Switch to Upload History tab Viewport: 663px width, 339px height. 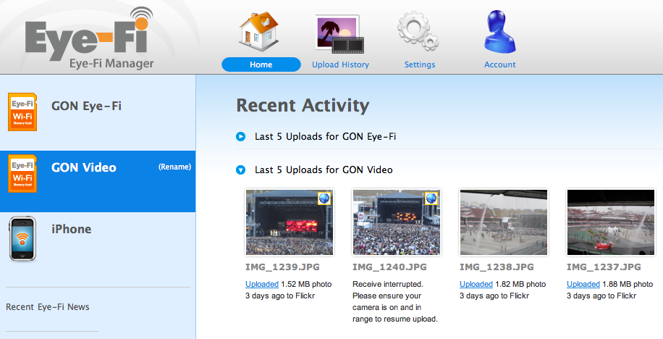[x=340, y=64]
